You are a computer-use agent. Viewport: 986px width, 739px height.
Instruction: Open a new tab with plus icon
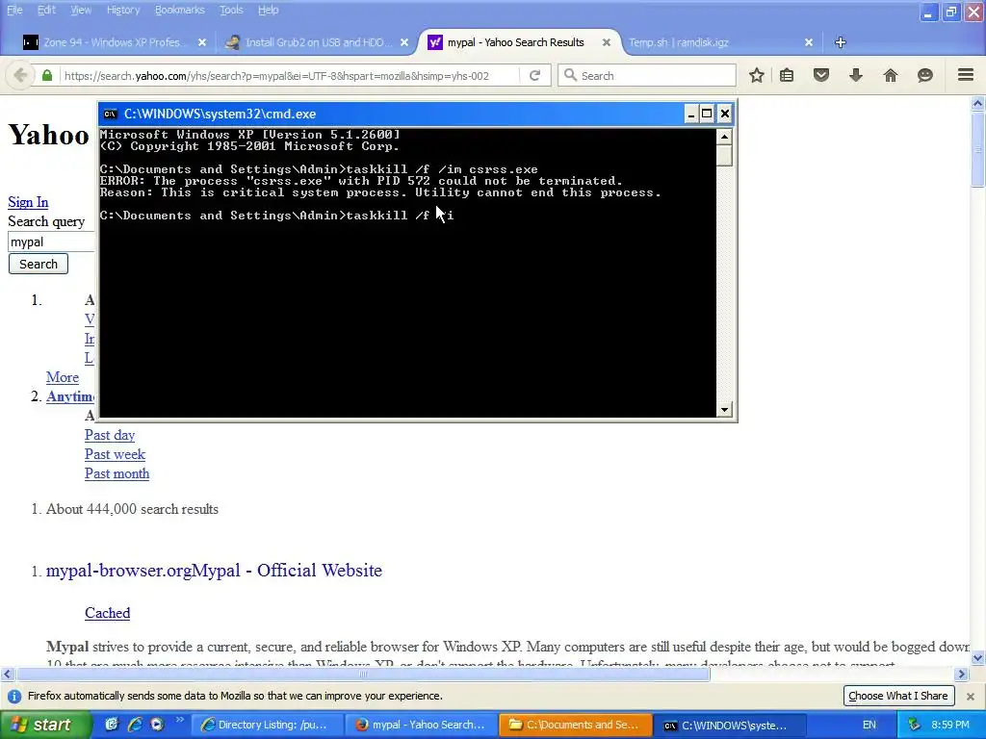click(840, 42)
